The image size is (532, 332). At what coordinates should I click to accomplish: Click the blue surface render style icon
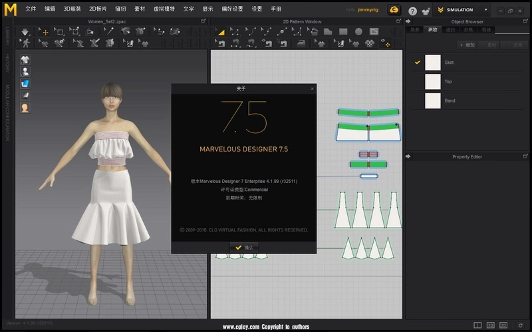pyautogui.click(x=25, y=84)
